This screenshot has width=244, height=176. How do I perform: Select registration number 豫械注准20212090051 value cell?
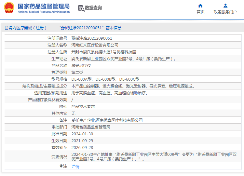point(92,38)
